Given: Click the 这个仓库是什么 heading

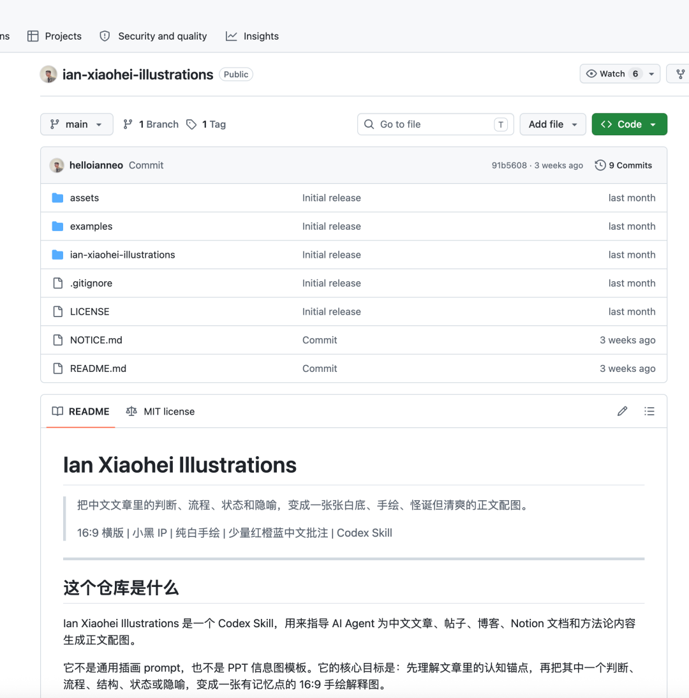Looking at the screenshot, I should (x=121, y=588).
